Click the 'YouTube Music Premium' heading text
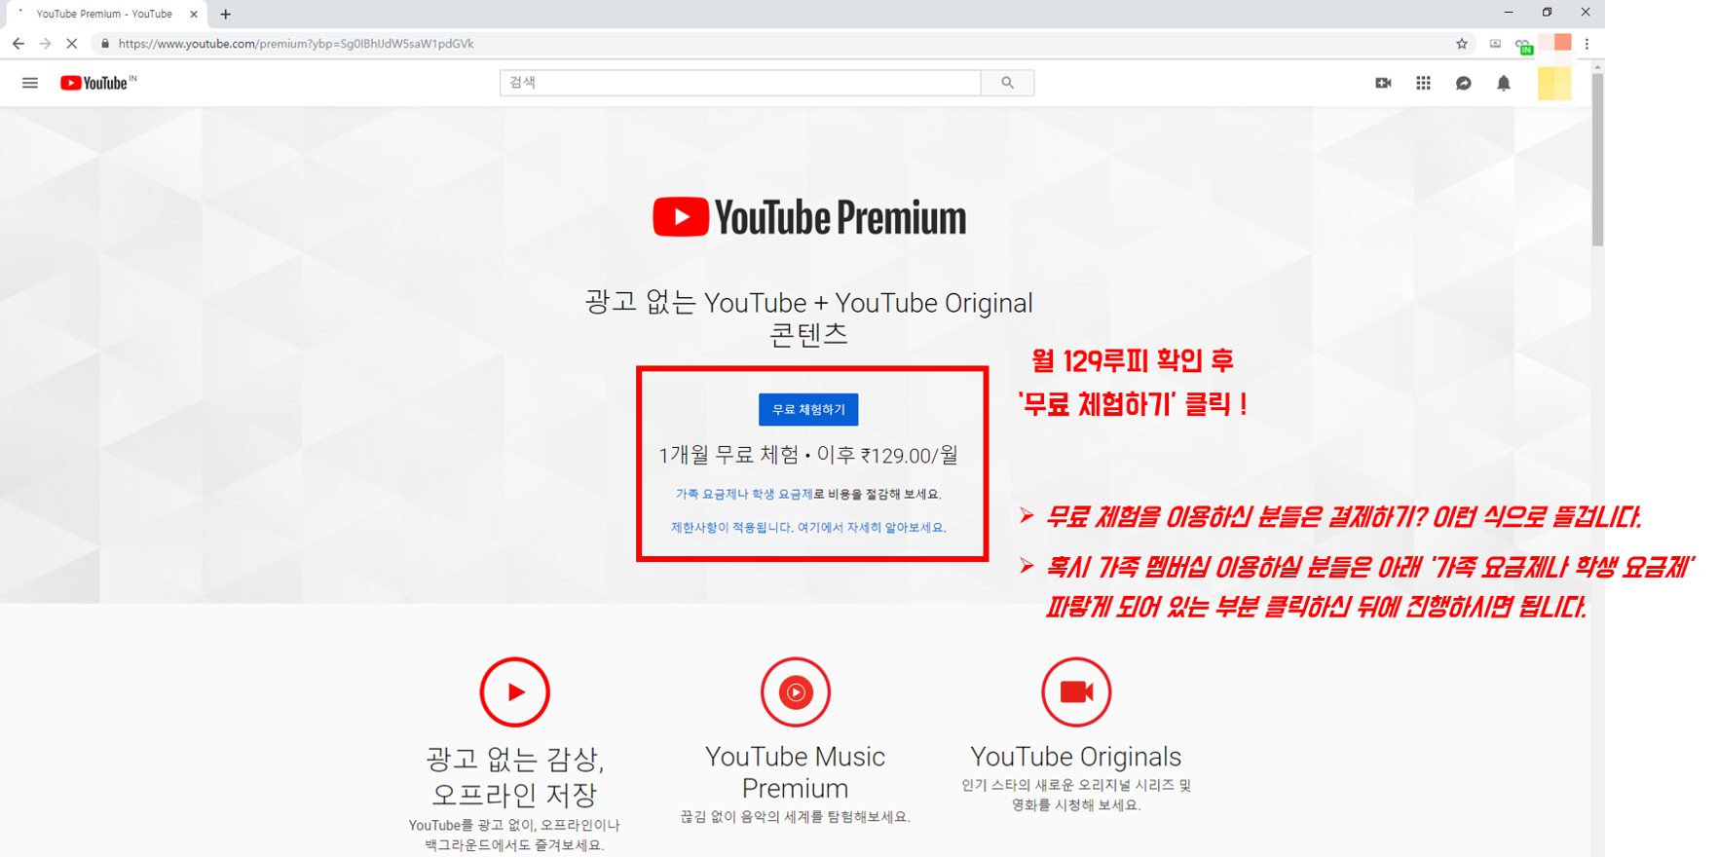This screenshot has width=1718, height=857. 795,772
